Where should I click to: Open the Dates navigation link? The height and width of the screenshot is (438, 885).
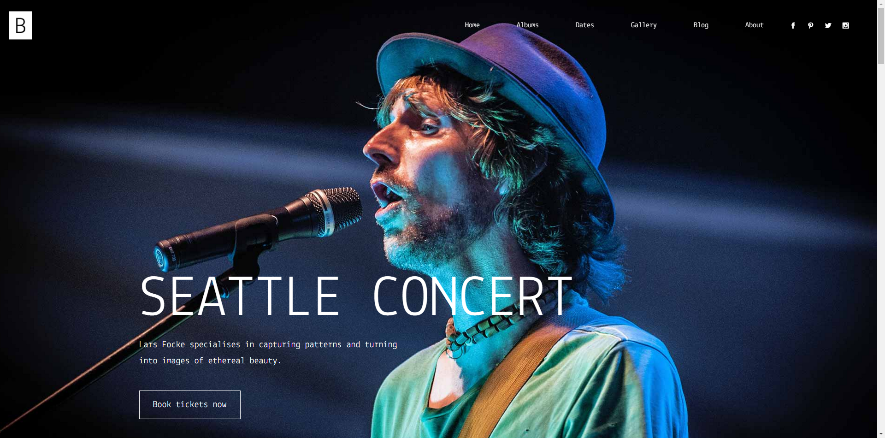pyautogui.click(x=584, y=25)
